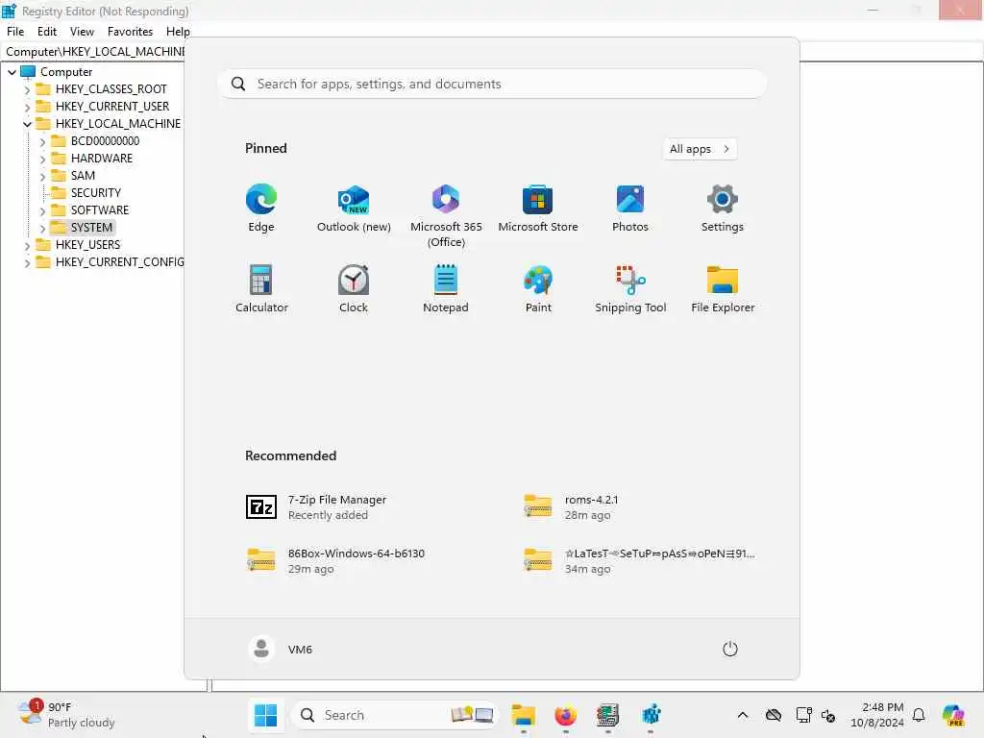Open the Clock app

pyautogui.click(x=354, y=288)
